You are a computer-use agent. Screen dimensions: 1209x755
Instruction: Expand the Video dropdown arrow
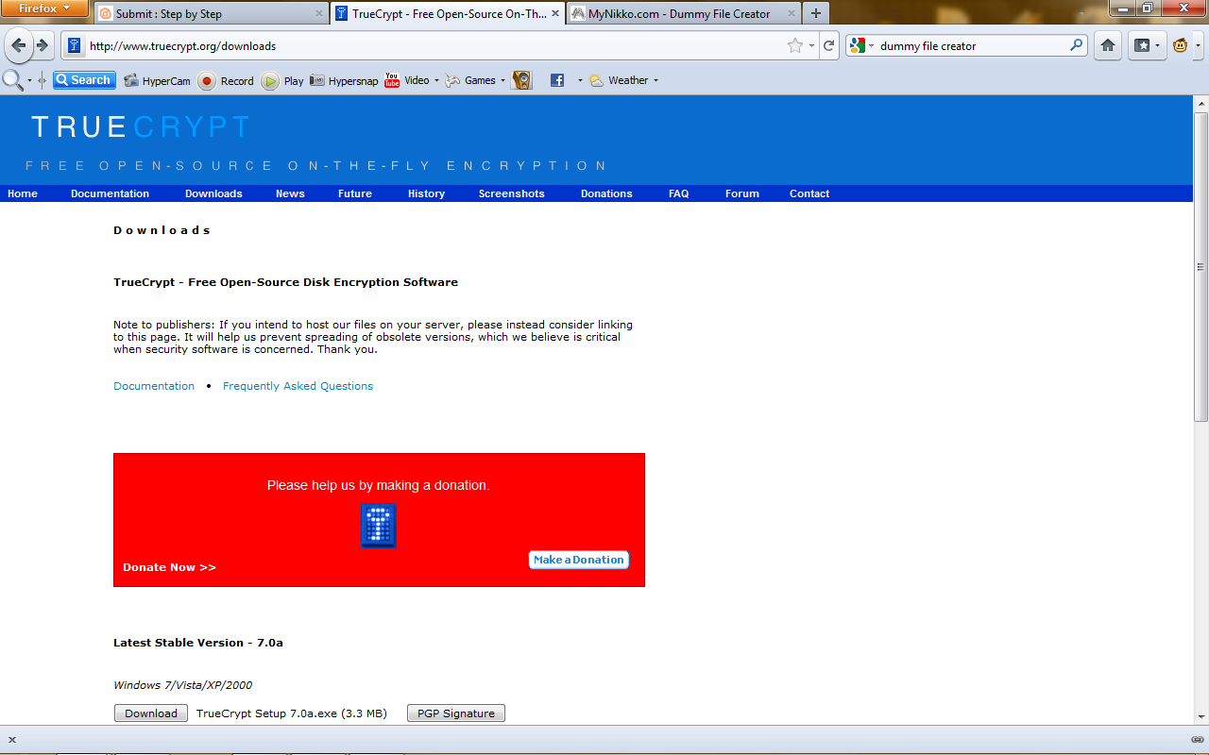(436, 81)
